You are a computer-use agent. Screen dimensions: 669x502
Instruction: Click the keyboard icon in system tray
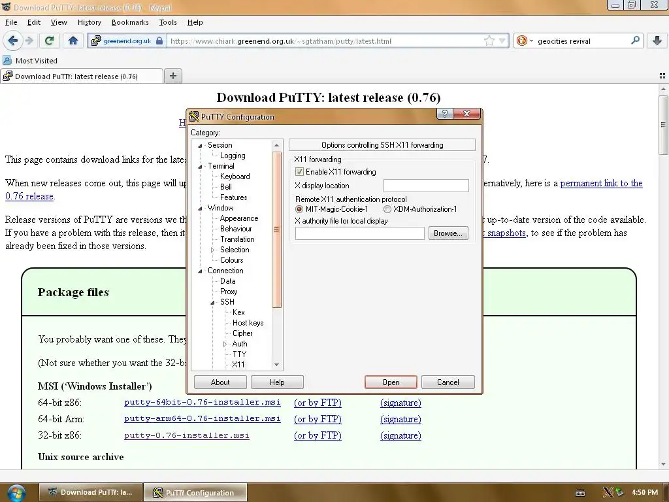pyautogui.click(x=580, y=493)
